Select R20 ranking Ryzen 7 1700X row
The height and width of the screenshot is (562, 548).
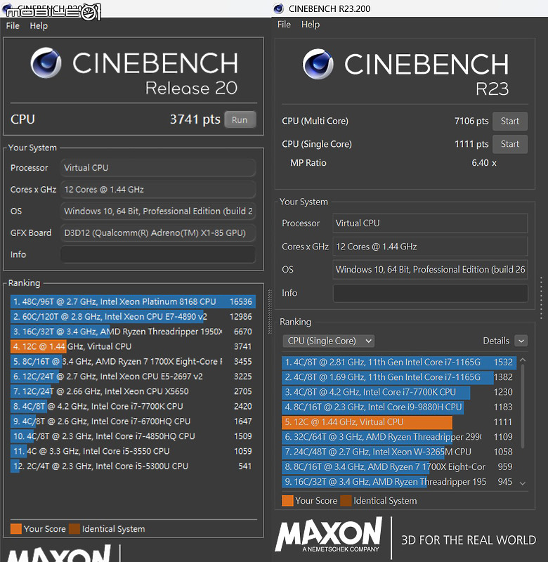pyautogui.click(x=133, y=361)
